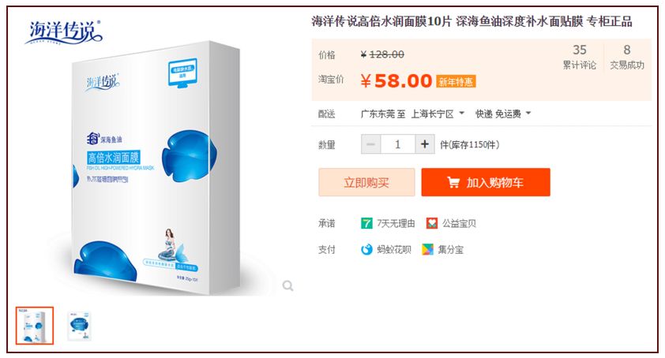Increase quantity with the plus button
Image resolution: width=665 pixels, height=358 pixels.
tap(425, 144)
